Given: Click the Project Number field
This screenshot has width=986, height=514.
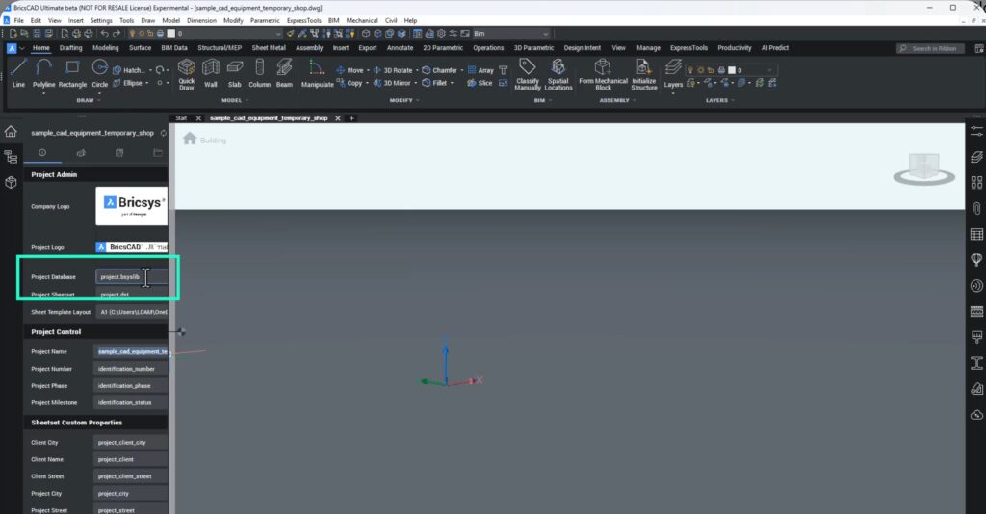Looking at the screenshot, I should coord(131,369).
